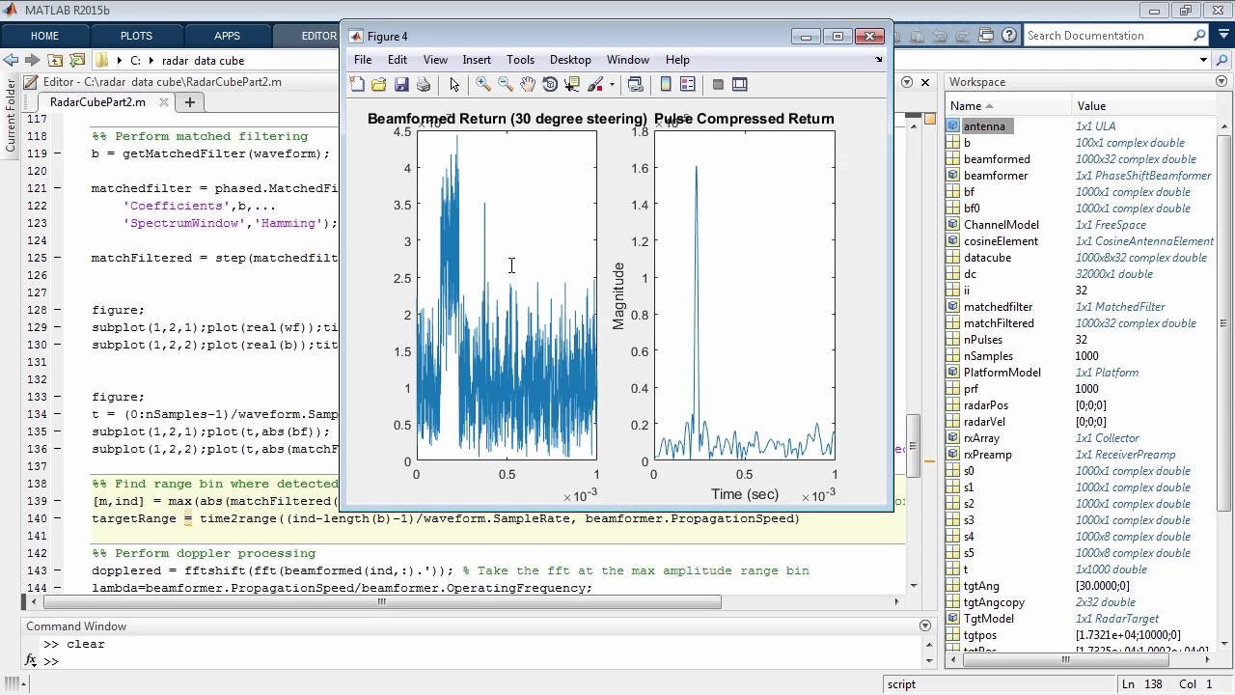The width and height of the screenshot is (1235, 695).
Task: Select the Rotate 3D tool in Figure 4
Action: tap(550, 85)
